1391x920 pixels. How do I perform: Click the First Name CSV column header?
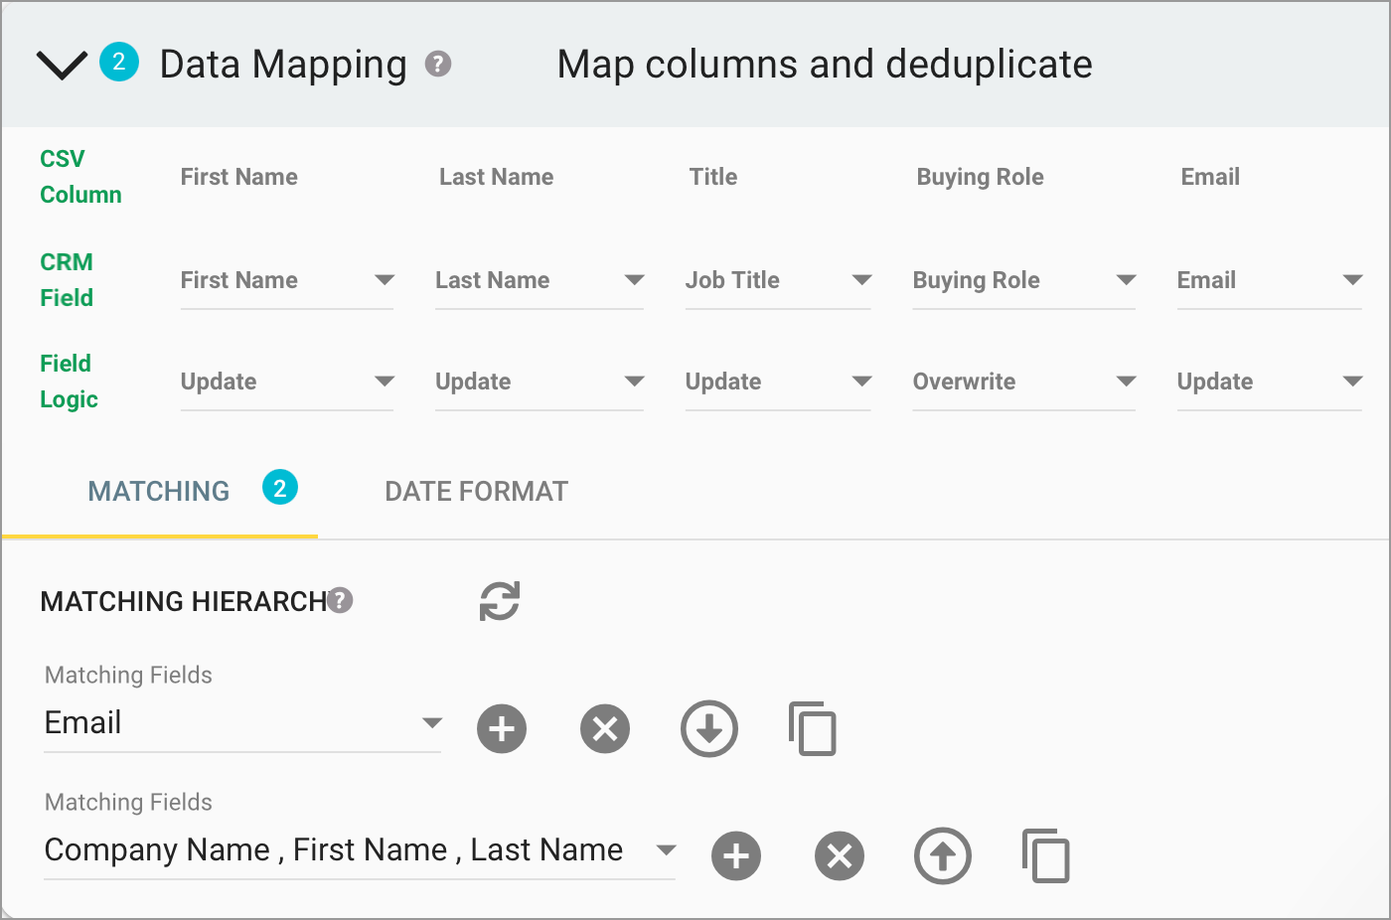pyautogui.click(x=239, y=177)
